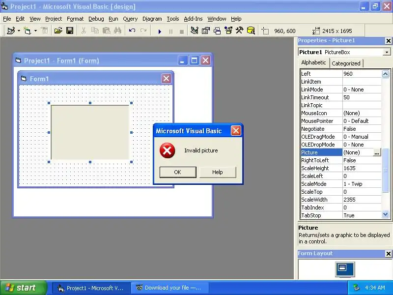Click the Copy toolbar icon
The image size is (393, 295).
pyautogui.click(x=95, y=30)
